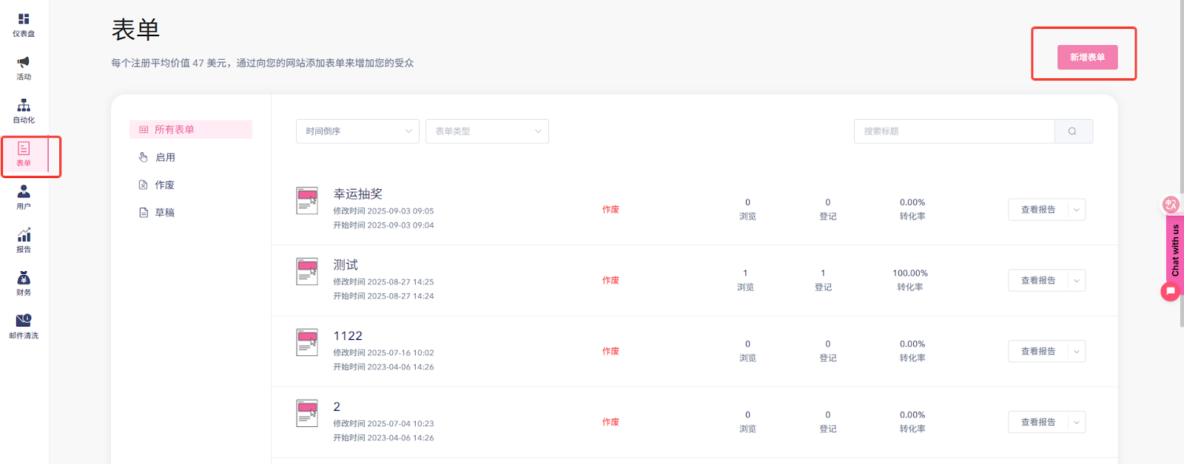Click the search magnifier icon

coord(1072,132)
